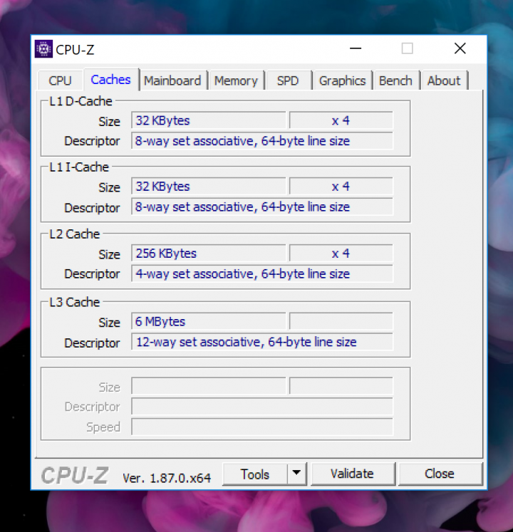Click the 'L2 Cache' group label
The height and width of the screenshot is (532, 513).
pos(74,234)
